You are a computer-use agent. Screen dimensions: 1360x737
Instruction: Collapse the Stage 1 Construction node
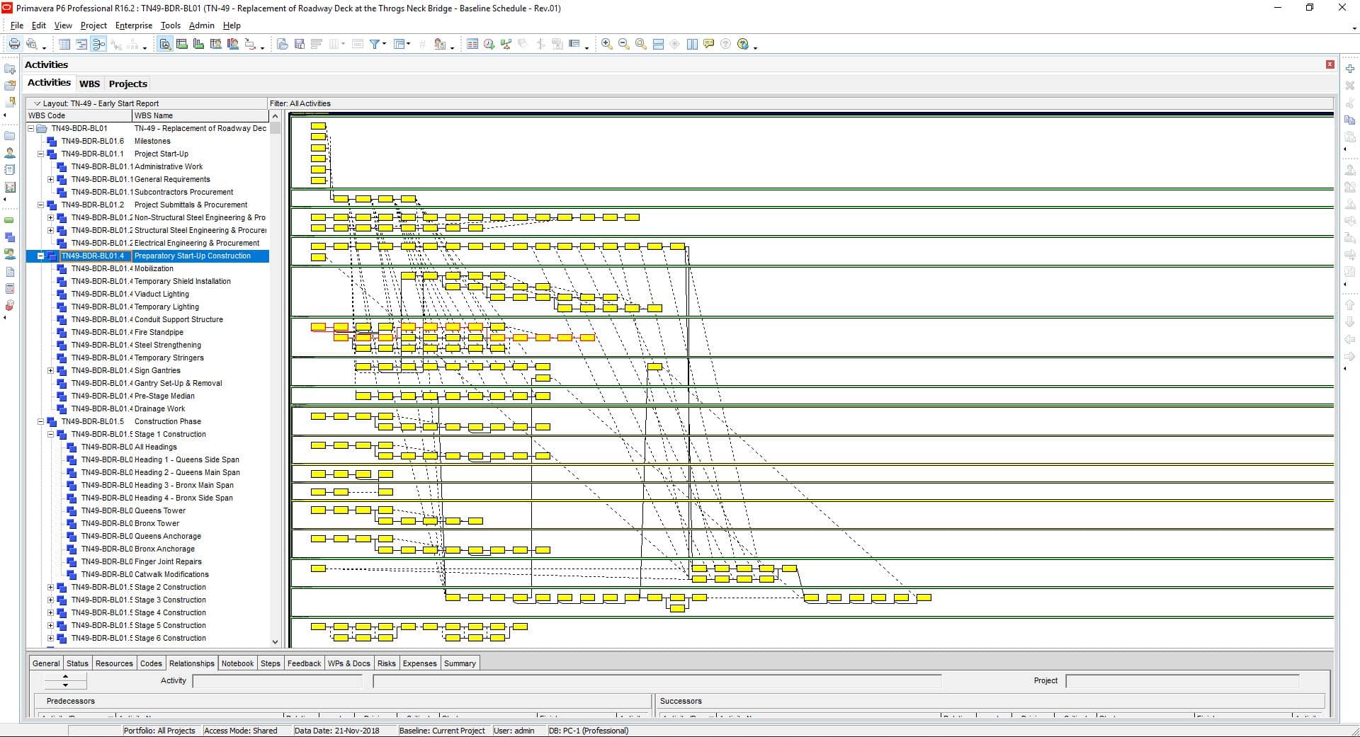pos(51,434)
